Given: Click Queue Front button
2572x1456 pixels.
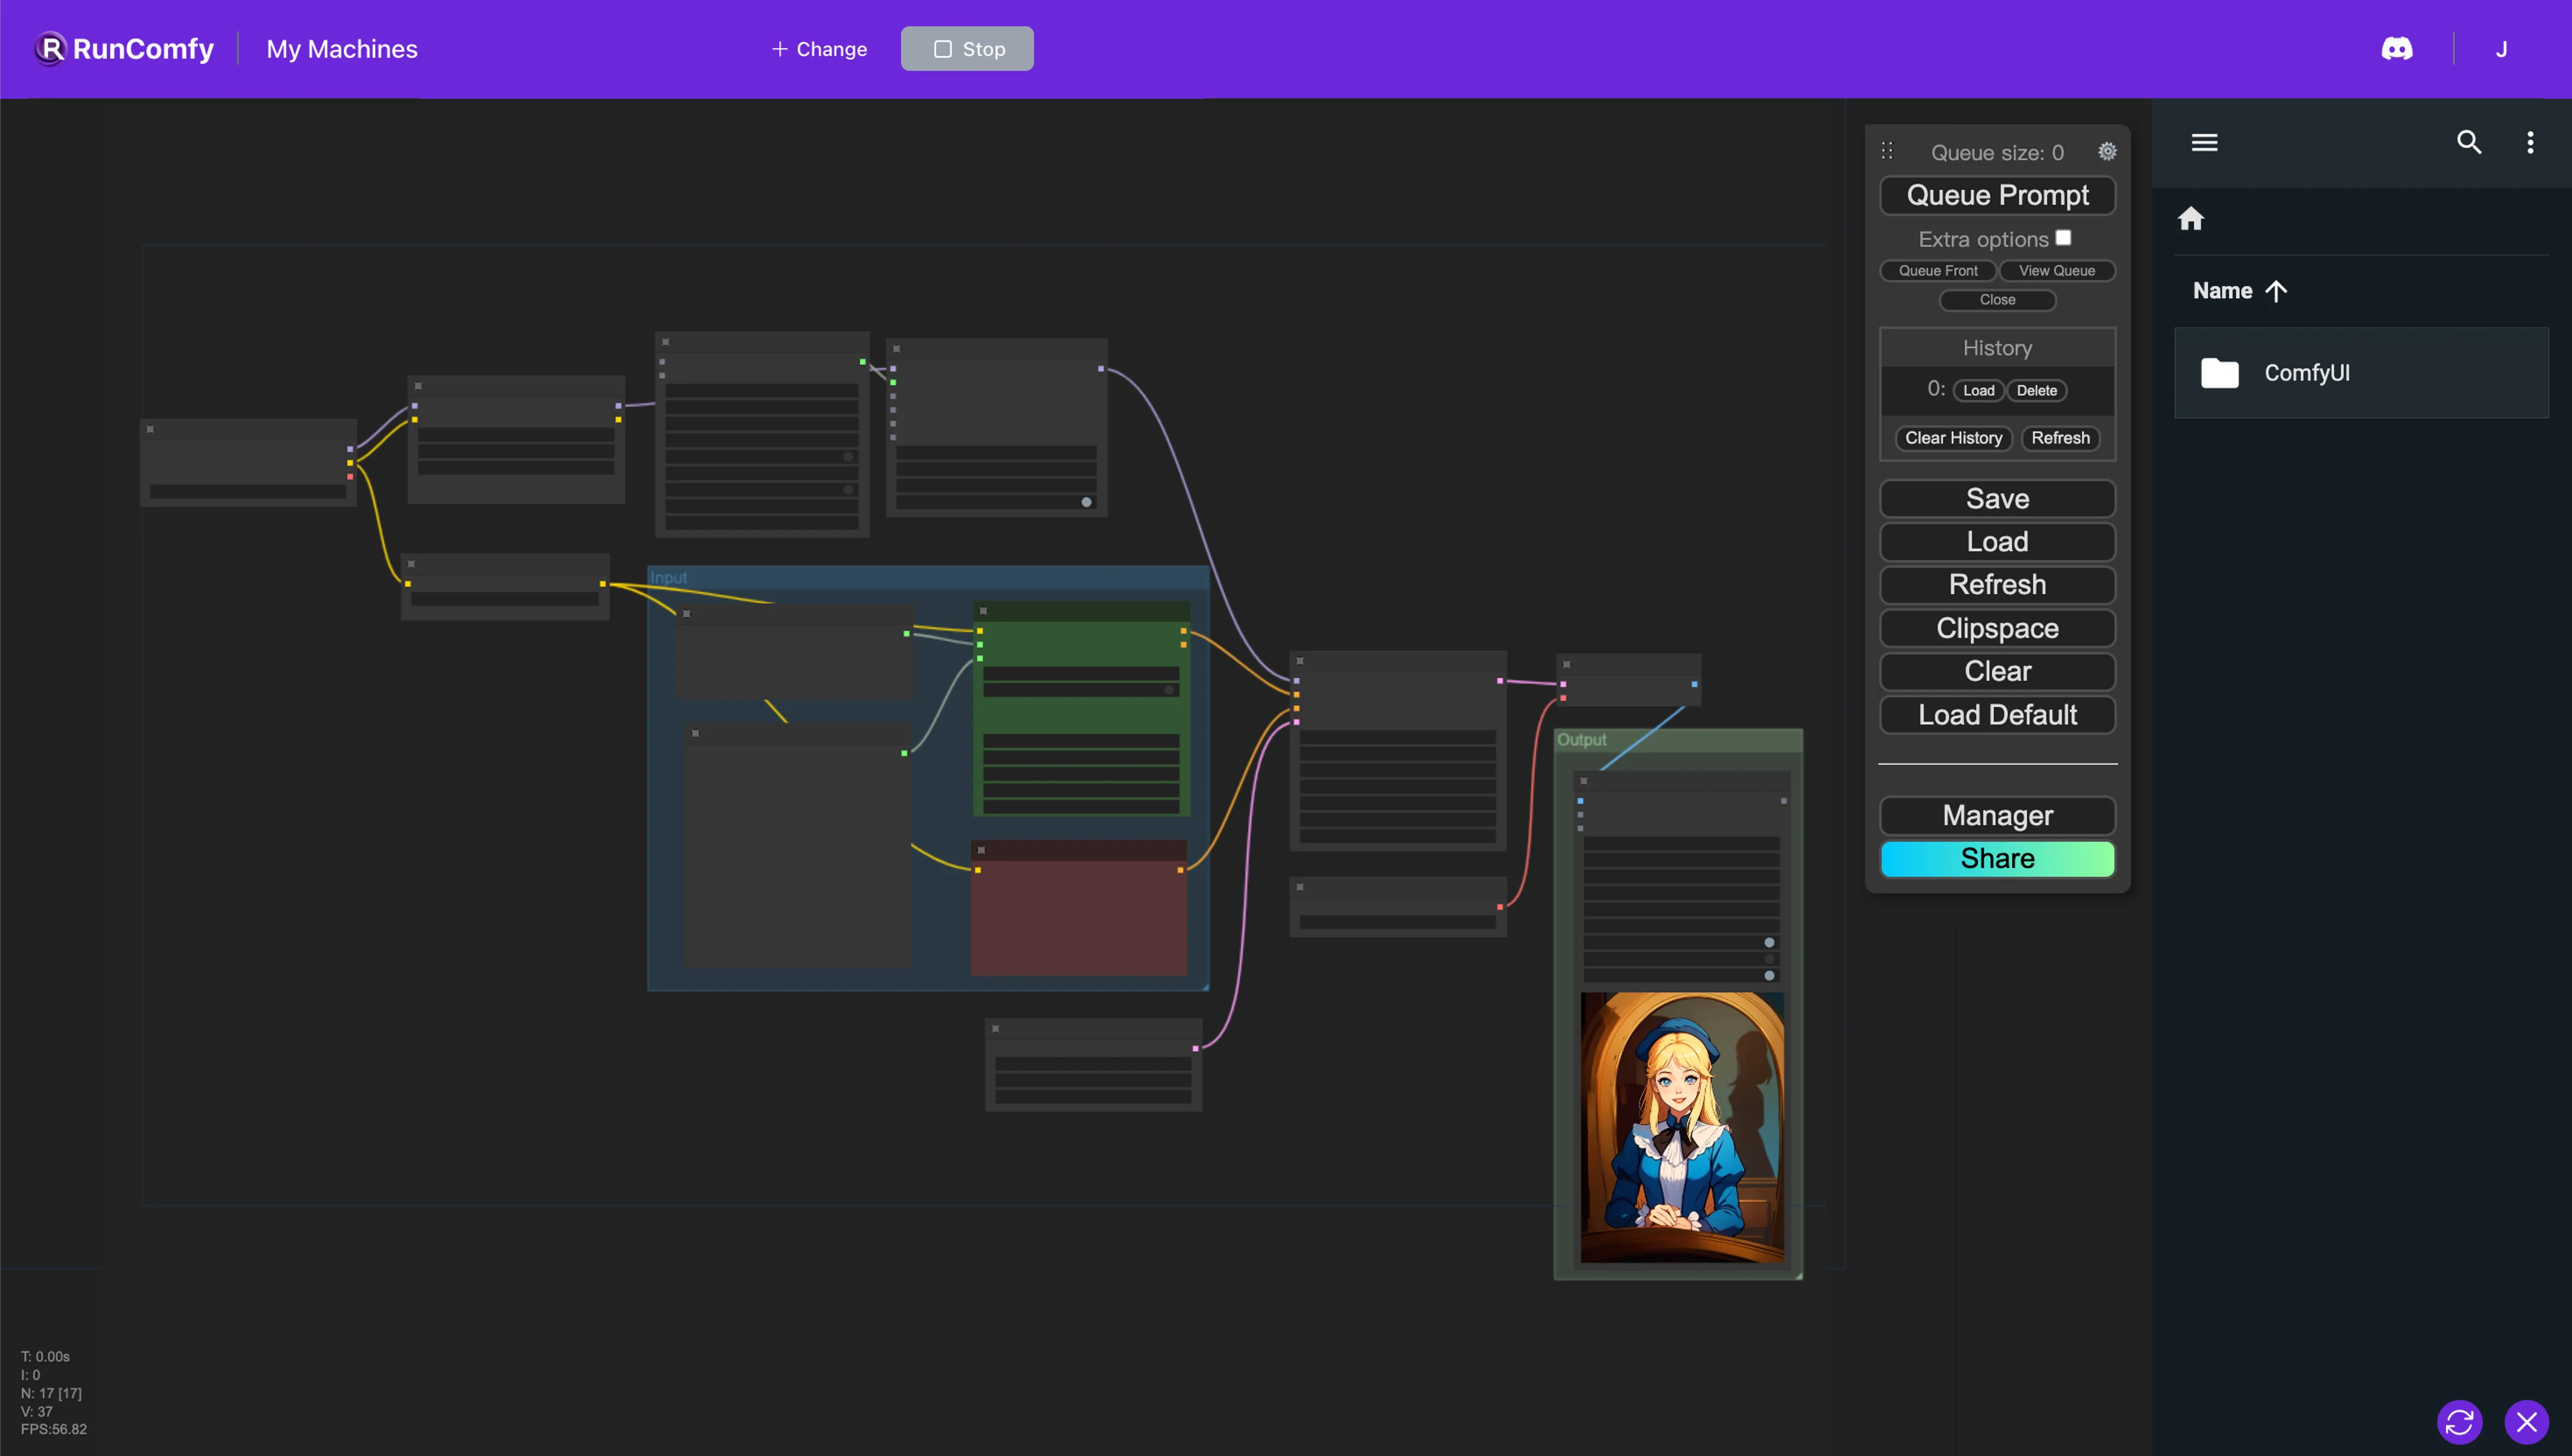Looking at the screenshot, I should (1938, 271).
